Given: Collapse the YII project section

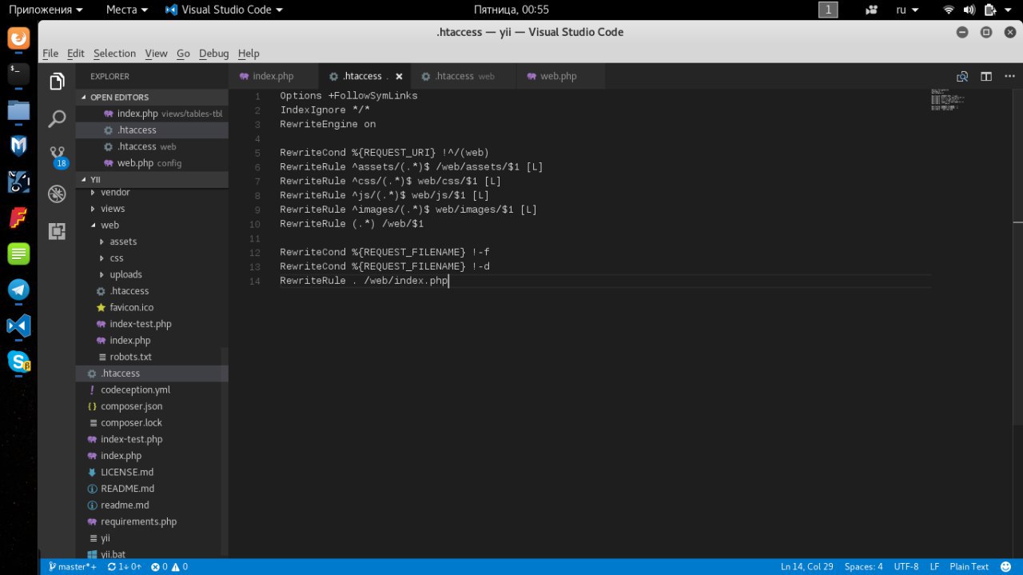Looking at the screenshot, I should pyautogui.click(x=152, y=179).
